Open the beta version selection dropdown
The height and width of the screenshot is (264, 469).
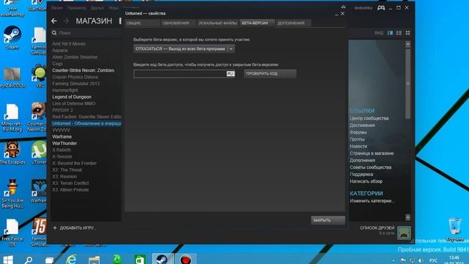click(184, 49)
